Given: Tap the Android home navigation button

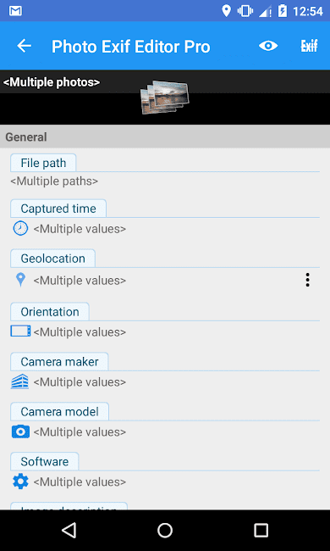Looking at the screenshot, I should click(x=165, y=531).
